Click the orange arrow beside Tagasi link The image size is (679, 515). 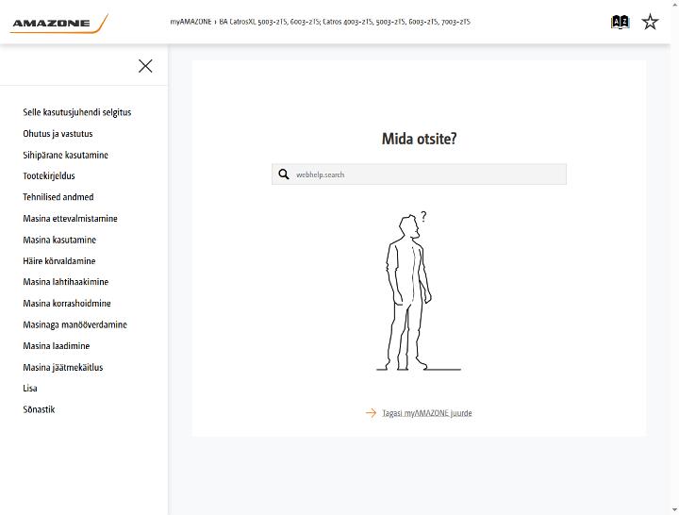(372, 413)
